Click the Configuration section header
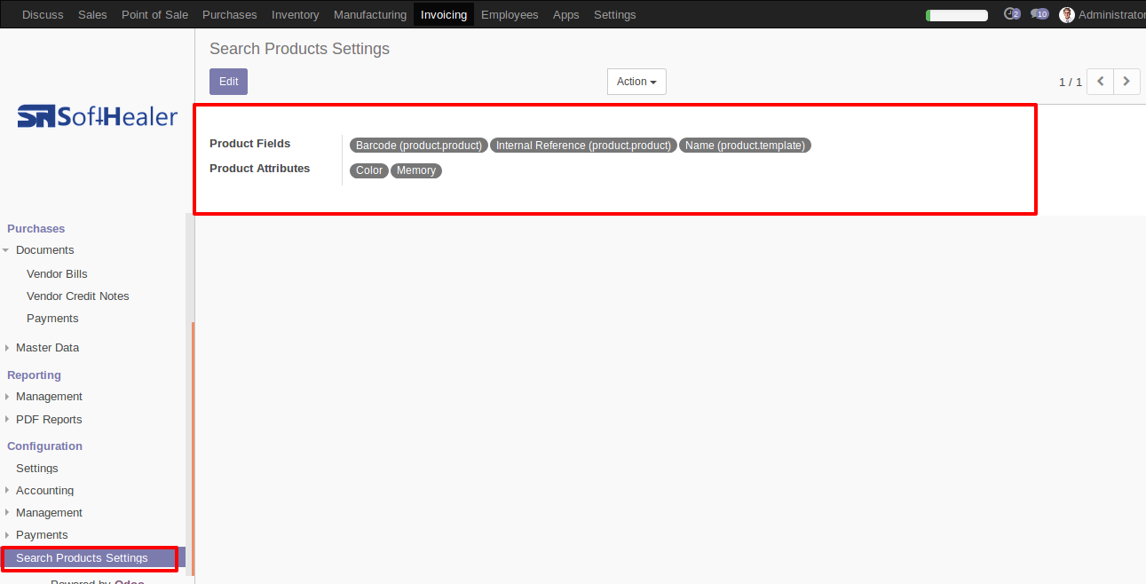This screenshot has width=1146, height=584. pyautogui.click(x=44, y=446)
